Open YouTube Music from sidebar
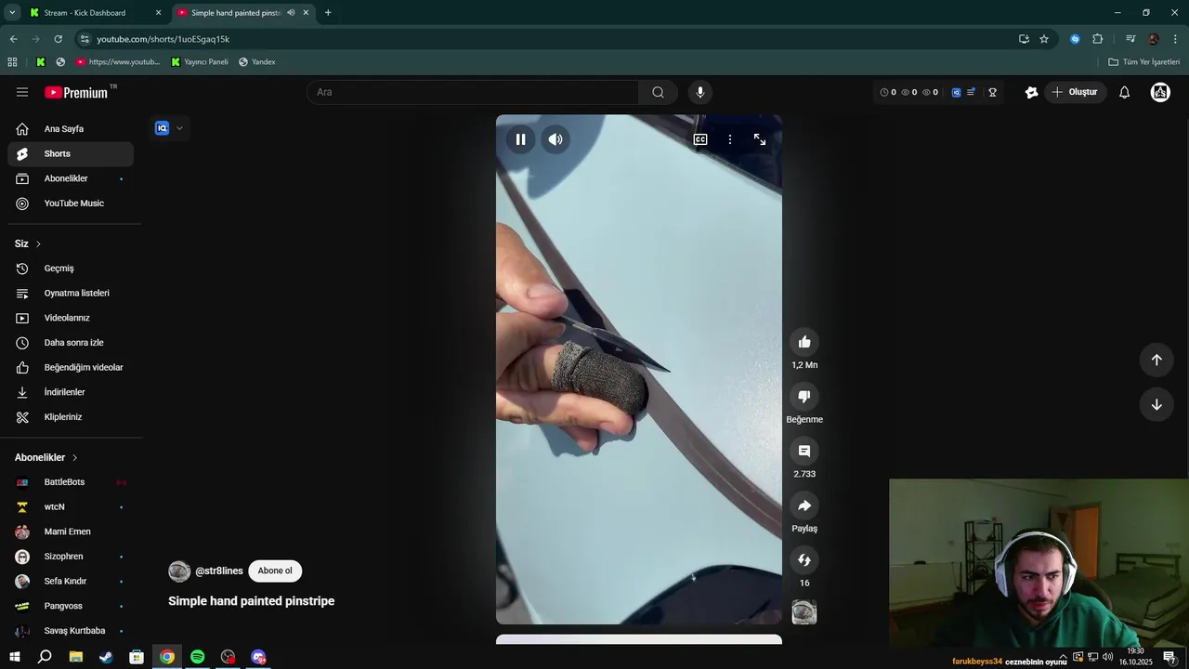 (x=71, y=203)
